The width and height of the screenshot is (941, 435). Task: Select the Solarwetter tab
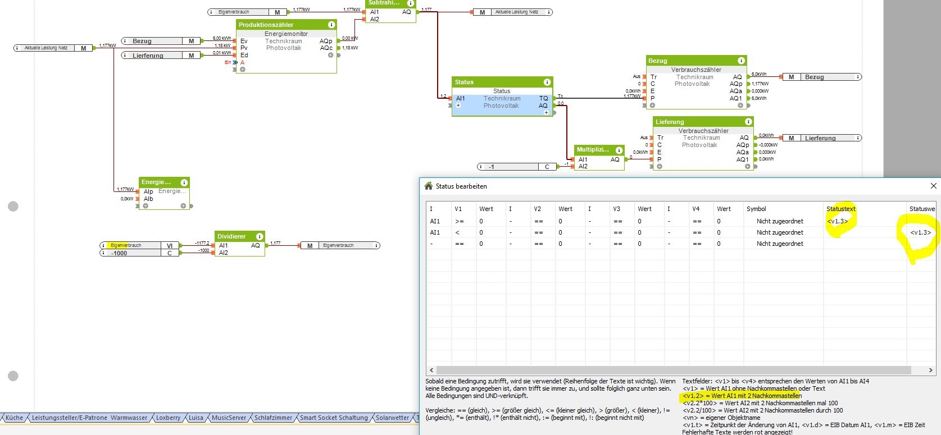click(392, 418)
